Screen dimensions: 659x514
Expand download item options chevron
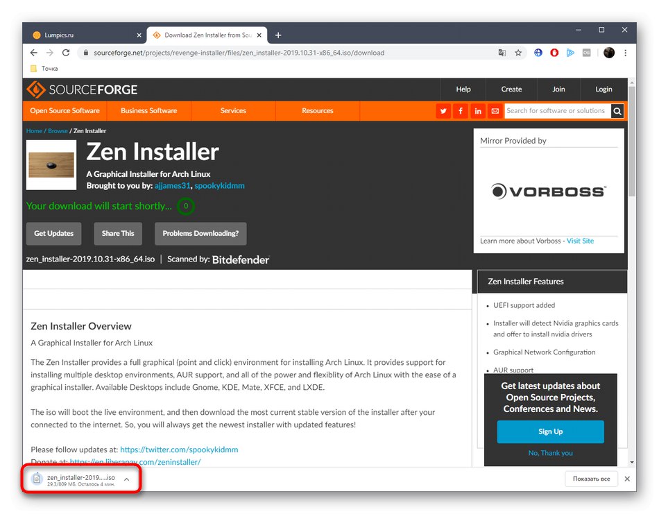coord(126,479)
